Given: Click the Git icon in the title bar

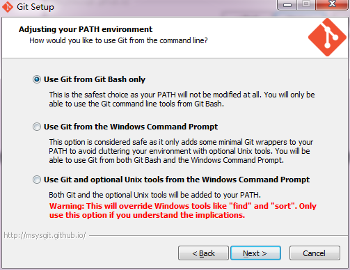Looking at the screenshot, I should (8, 7).
